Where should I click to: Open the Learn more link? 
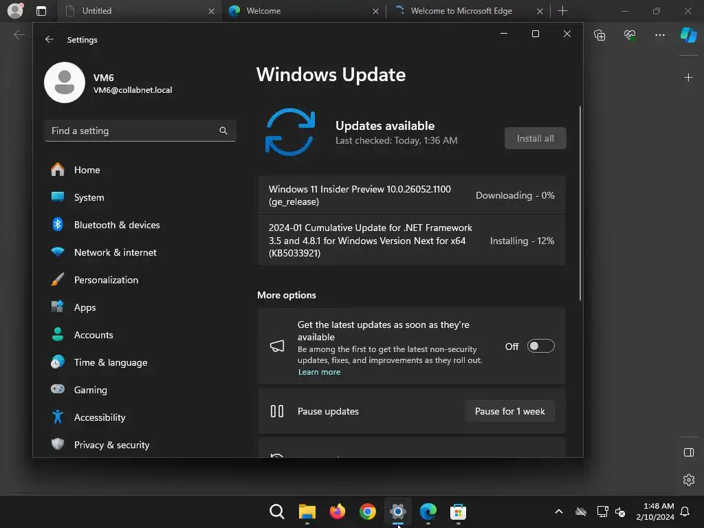(319, 372)
